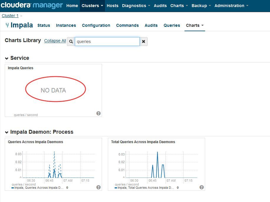Open the Clusters dropdown menu
This screenshot has width=270, height=202.
click(x=92, y=6)
